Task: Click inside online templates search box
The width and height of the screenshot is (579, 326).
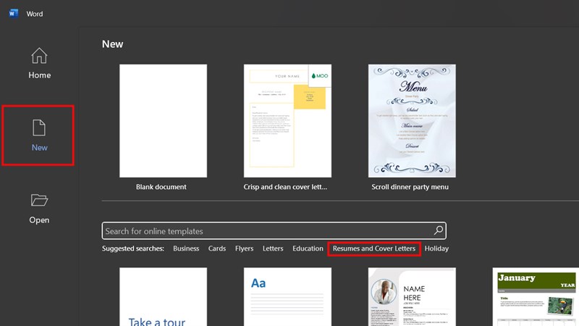Action: 274,230
